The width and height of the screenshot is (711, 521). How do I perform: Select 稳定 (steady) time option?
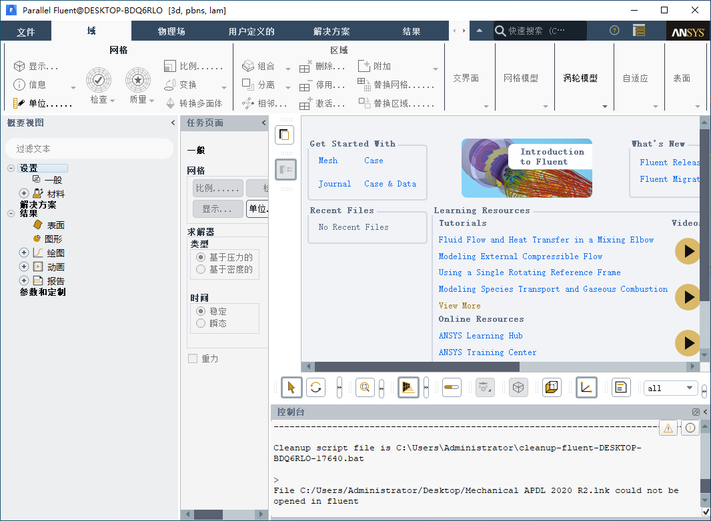(x=201, y=311)
